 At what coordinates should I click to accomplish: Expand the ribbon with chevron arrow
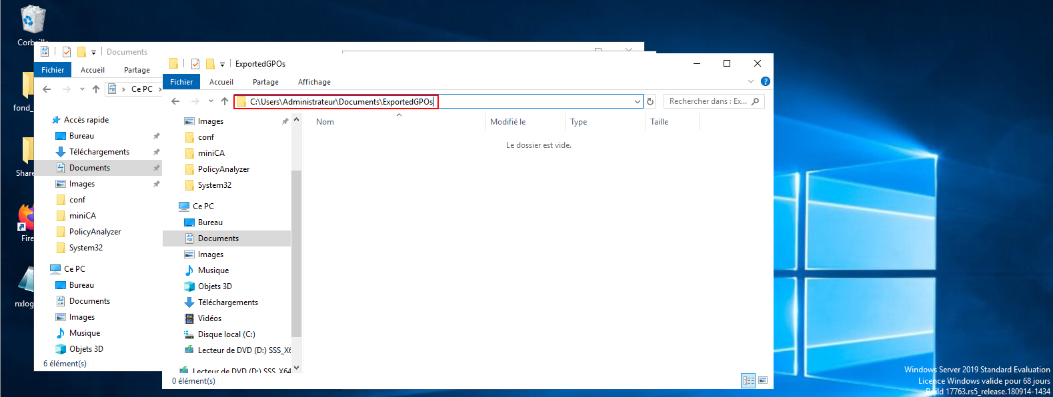coord(751,81)
